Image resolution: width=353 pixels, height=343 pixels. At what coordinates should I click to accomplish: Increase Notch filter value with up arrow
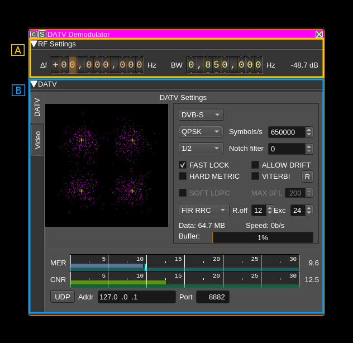point(309,146)
